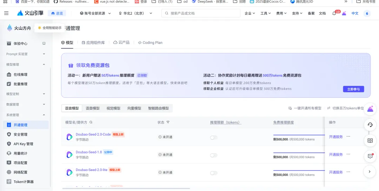Click 一键开通所有模型

pos(305,108)
